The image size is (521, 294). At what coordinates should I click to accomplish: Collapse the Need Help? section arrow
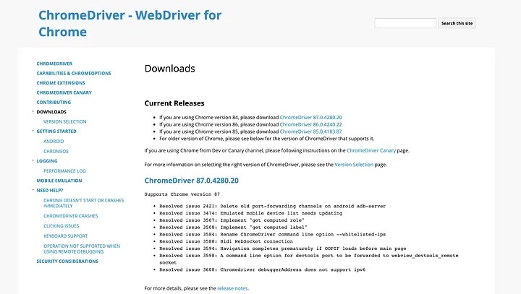click(33, 190)
